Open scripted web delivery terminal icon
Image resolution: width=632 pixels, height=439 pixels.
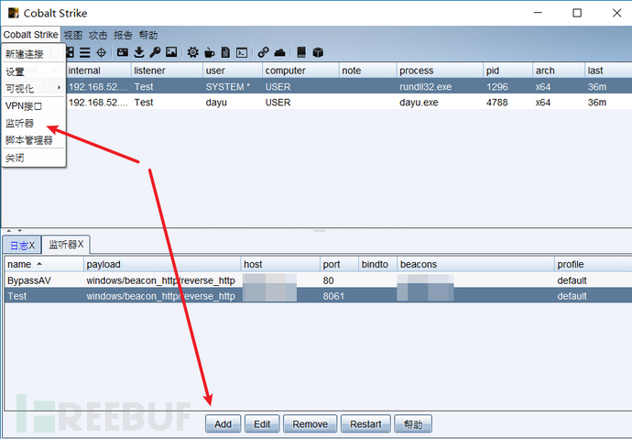tap(242, 52)
